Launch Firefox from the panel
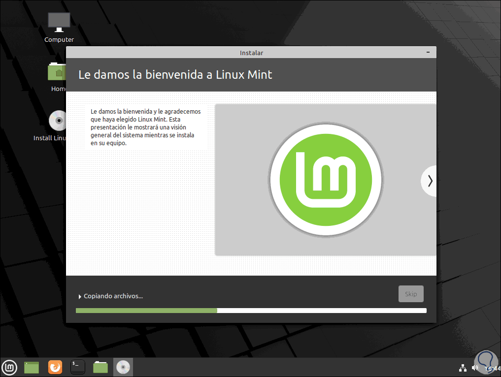This screenshot has height=377, width=501. (x=55, y=368)
